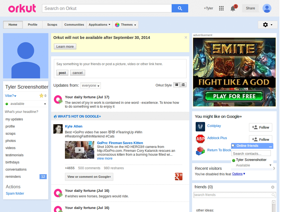
Task: Click the Themes color wheel icon
Action: (117, 25)
